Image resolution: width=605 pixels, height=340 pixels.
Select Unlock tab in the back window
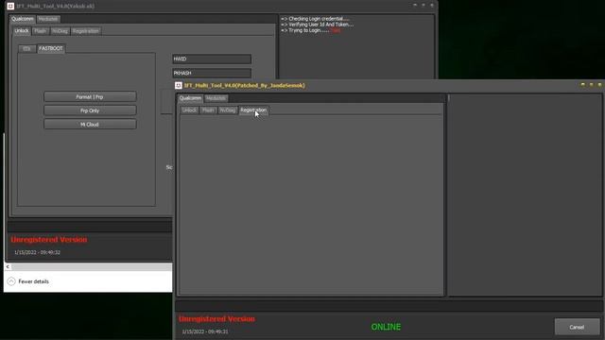pyautogui.click(x=22, y=31)
